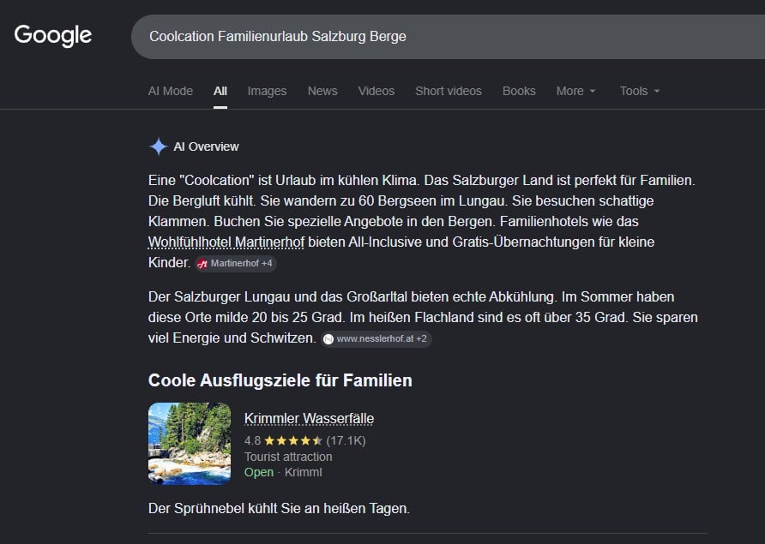Select the All results tab

(x=220, y=91)
